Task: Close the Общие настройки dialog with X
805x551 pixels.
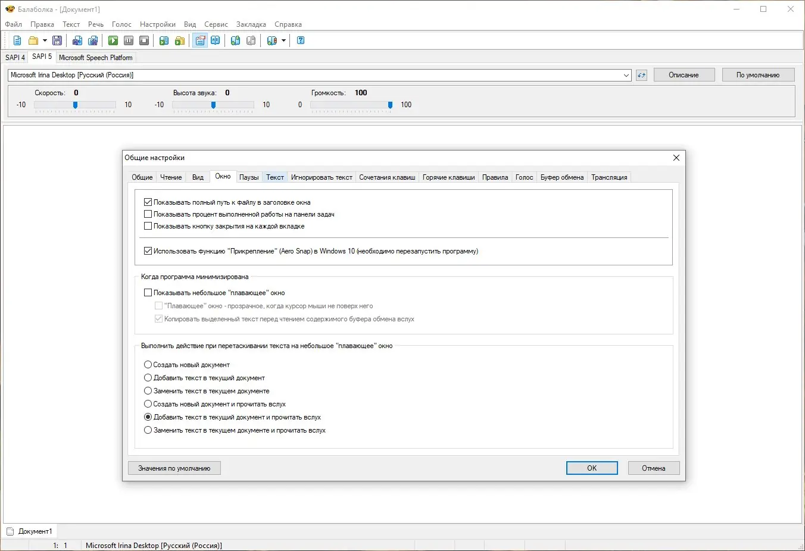Action: click(676, 158)
